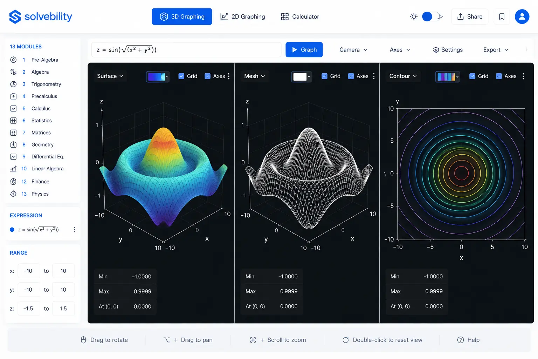The image size is (538, 359).
Task: Click the z range minimum field
Action: point(29,309)
